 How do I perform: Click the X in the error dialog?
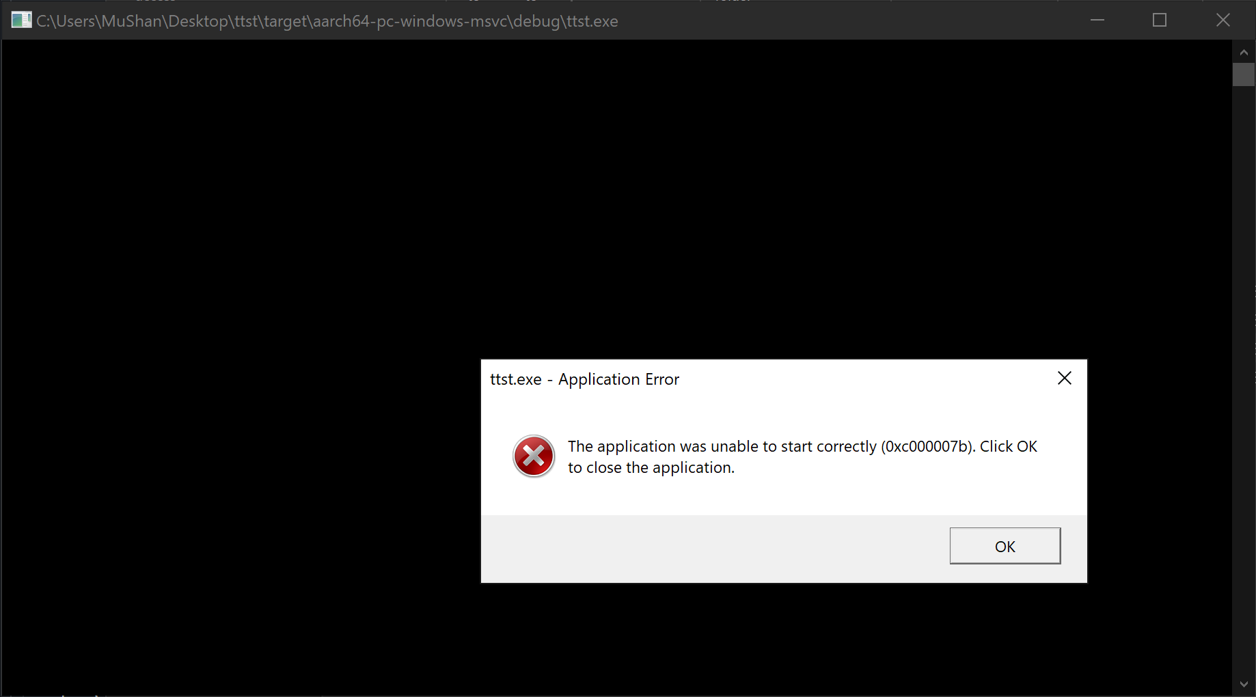1064,378
